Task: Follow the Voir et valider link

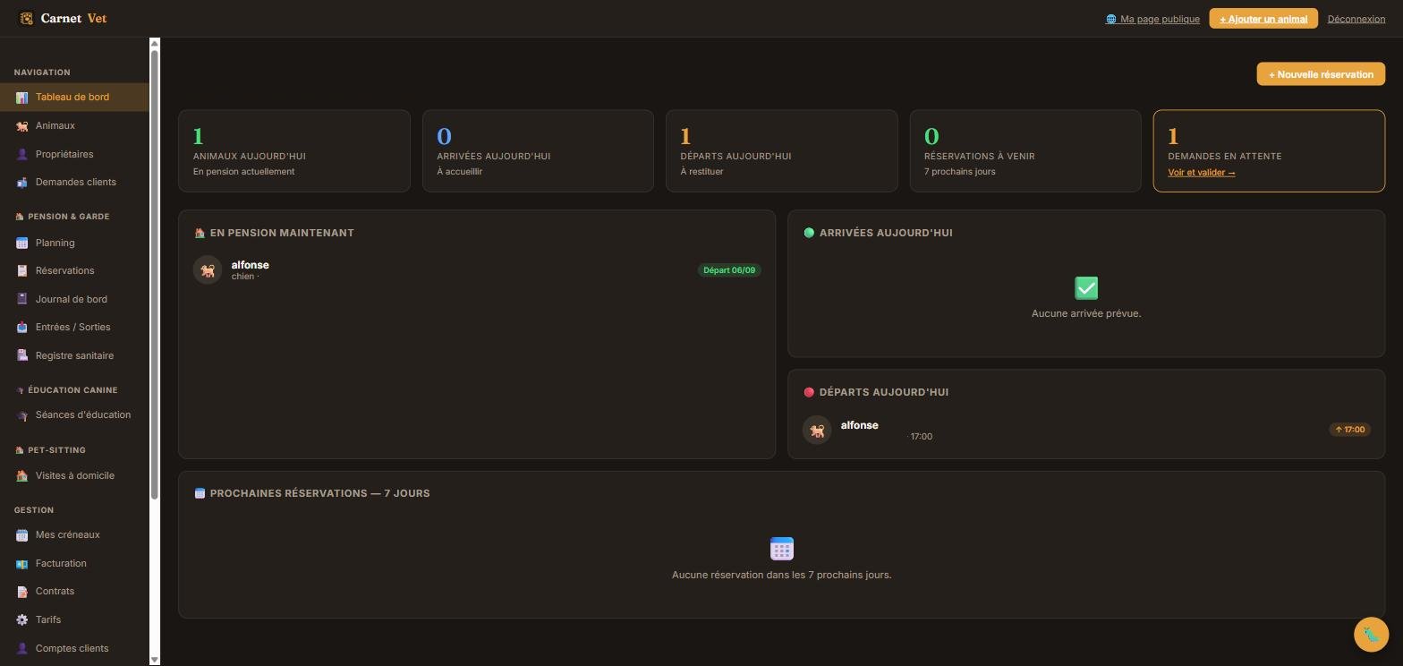Action: 1201,173
